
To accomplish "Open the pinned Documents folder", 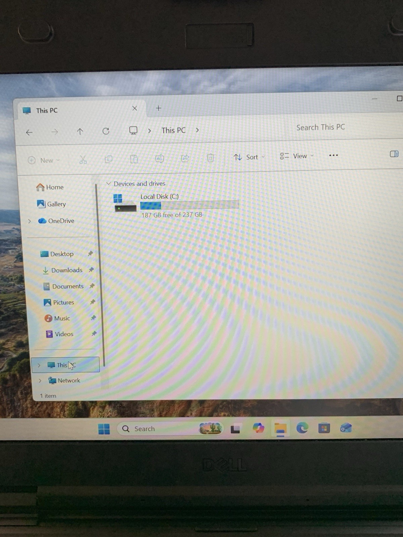I will (x=63, y=286).
